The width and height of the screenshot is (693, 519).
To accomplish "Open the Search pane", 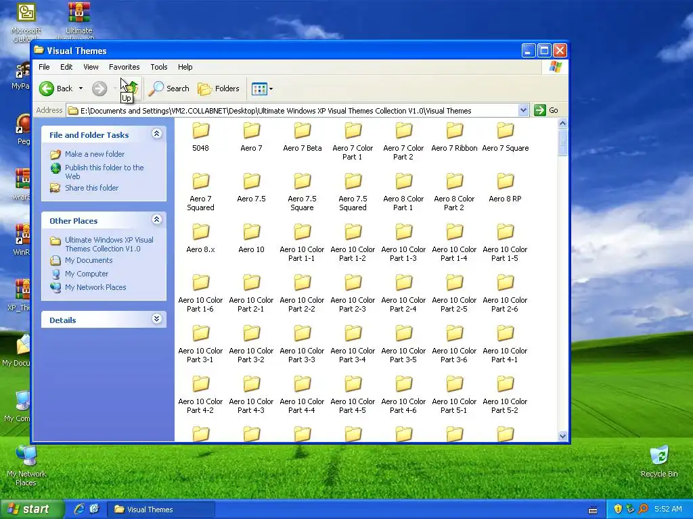I will (169, 89).
